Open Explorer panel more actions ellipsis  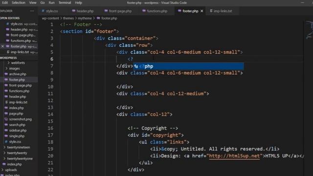32,11
